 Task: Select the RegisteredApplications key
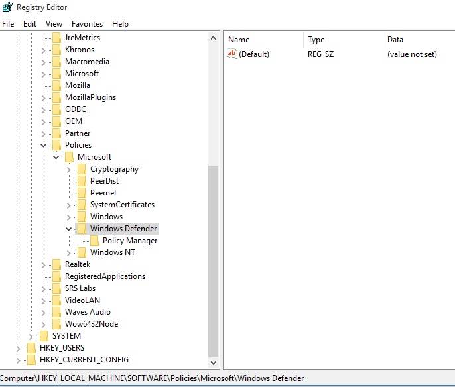tap(105, 276)
